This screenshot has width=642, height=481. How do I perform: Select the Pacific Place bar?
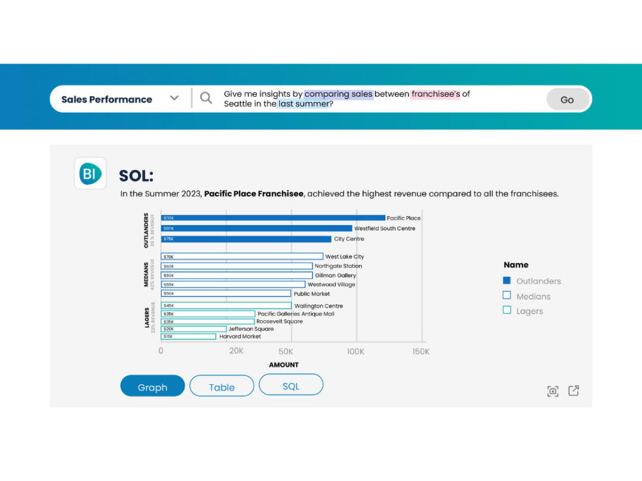(273, 218)
